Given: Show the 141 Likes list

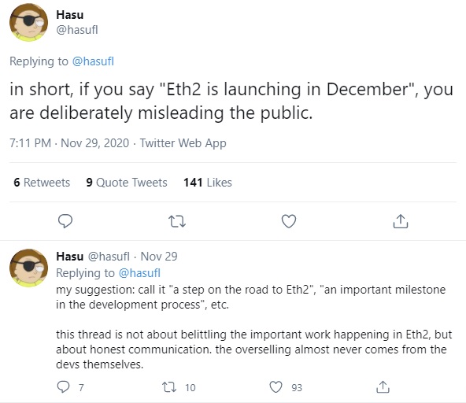Looking at the screenshot, I should coord(208,182).
